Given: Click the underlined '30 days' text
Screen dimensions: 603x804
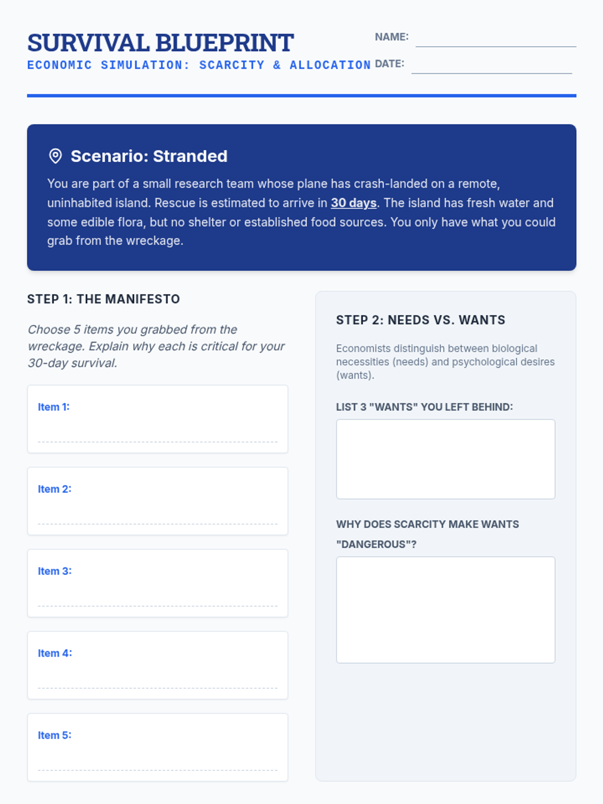Looking at the screenshot, I should [353, 203].
